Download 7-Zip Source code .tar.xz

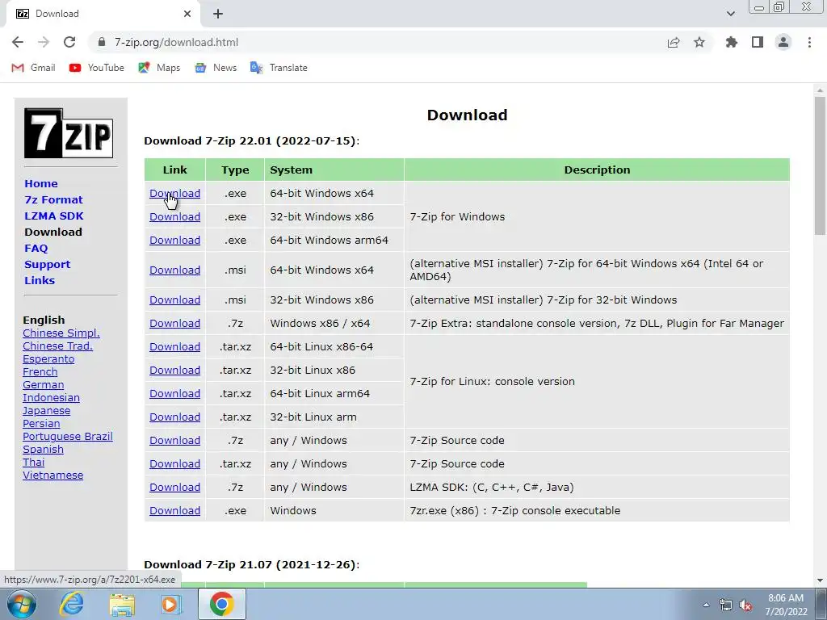pos(174,464)
